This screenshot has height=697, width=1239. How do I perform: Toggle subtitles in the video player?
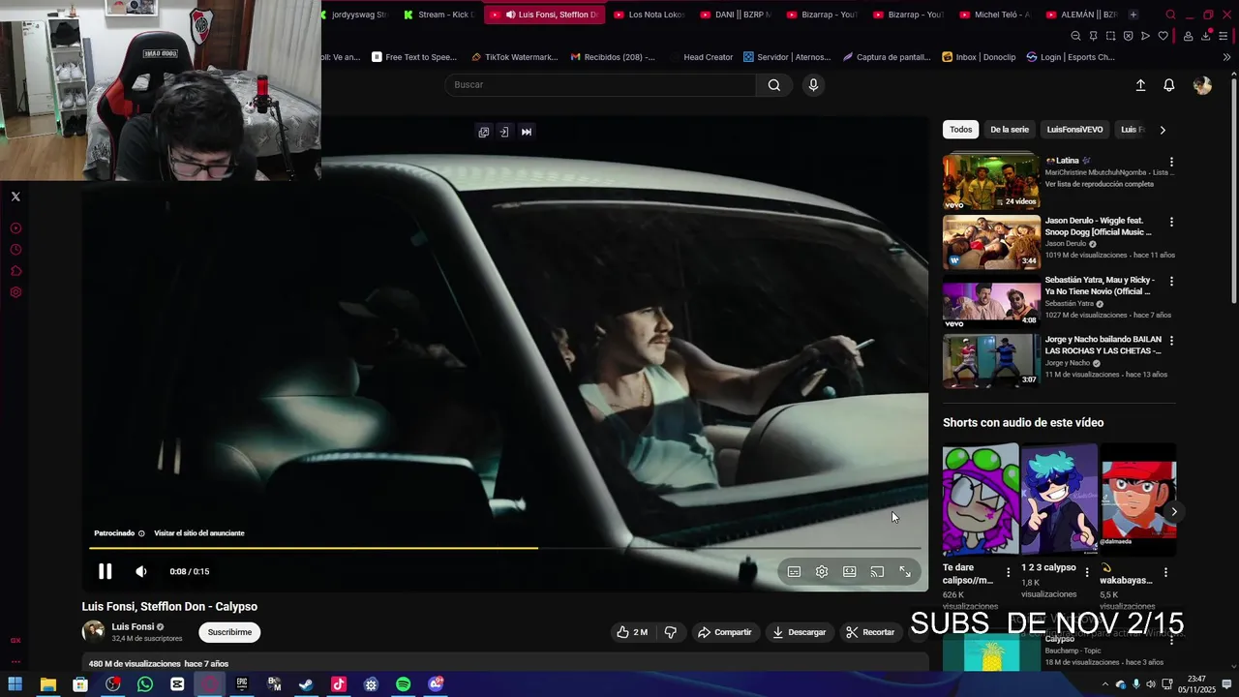(794, 572)
